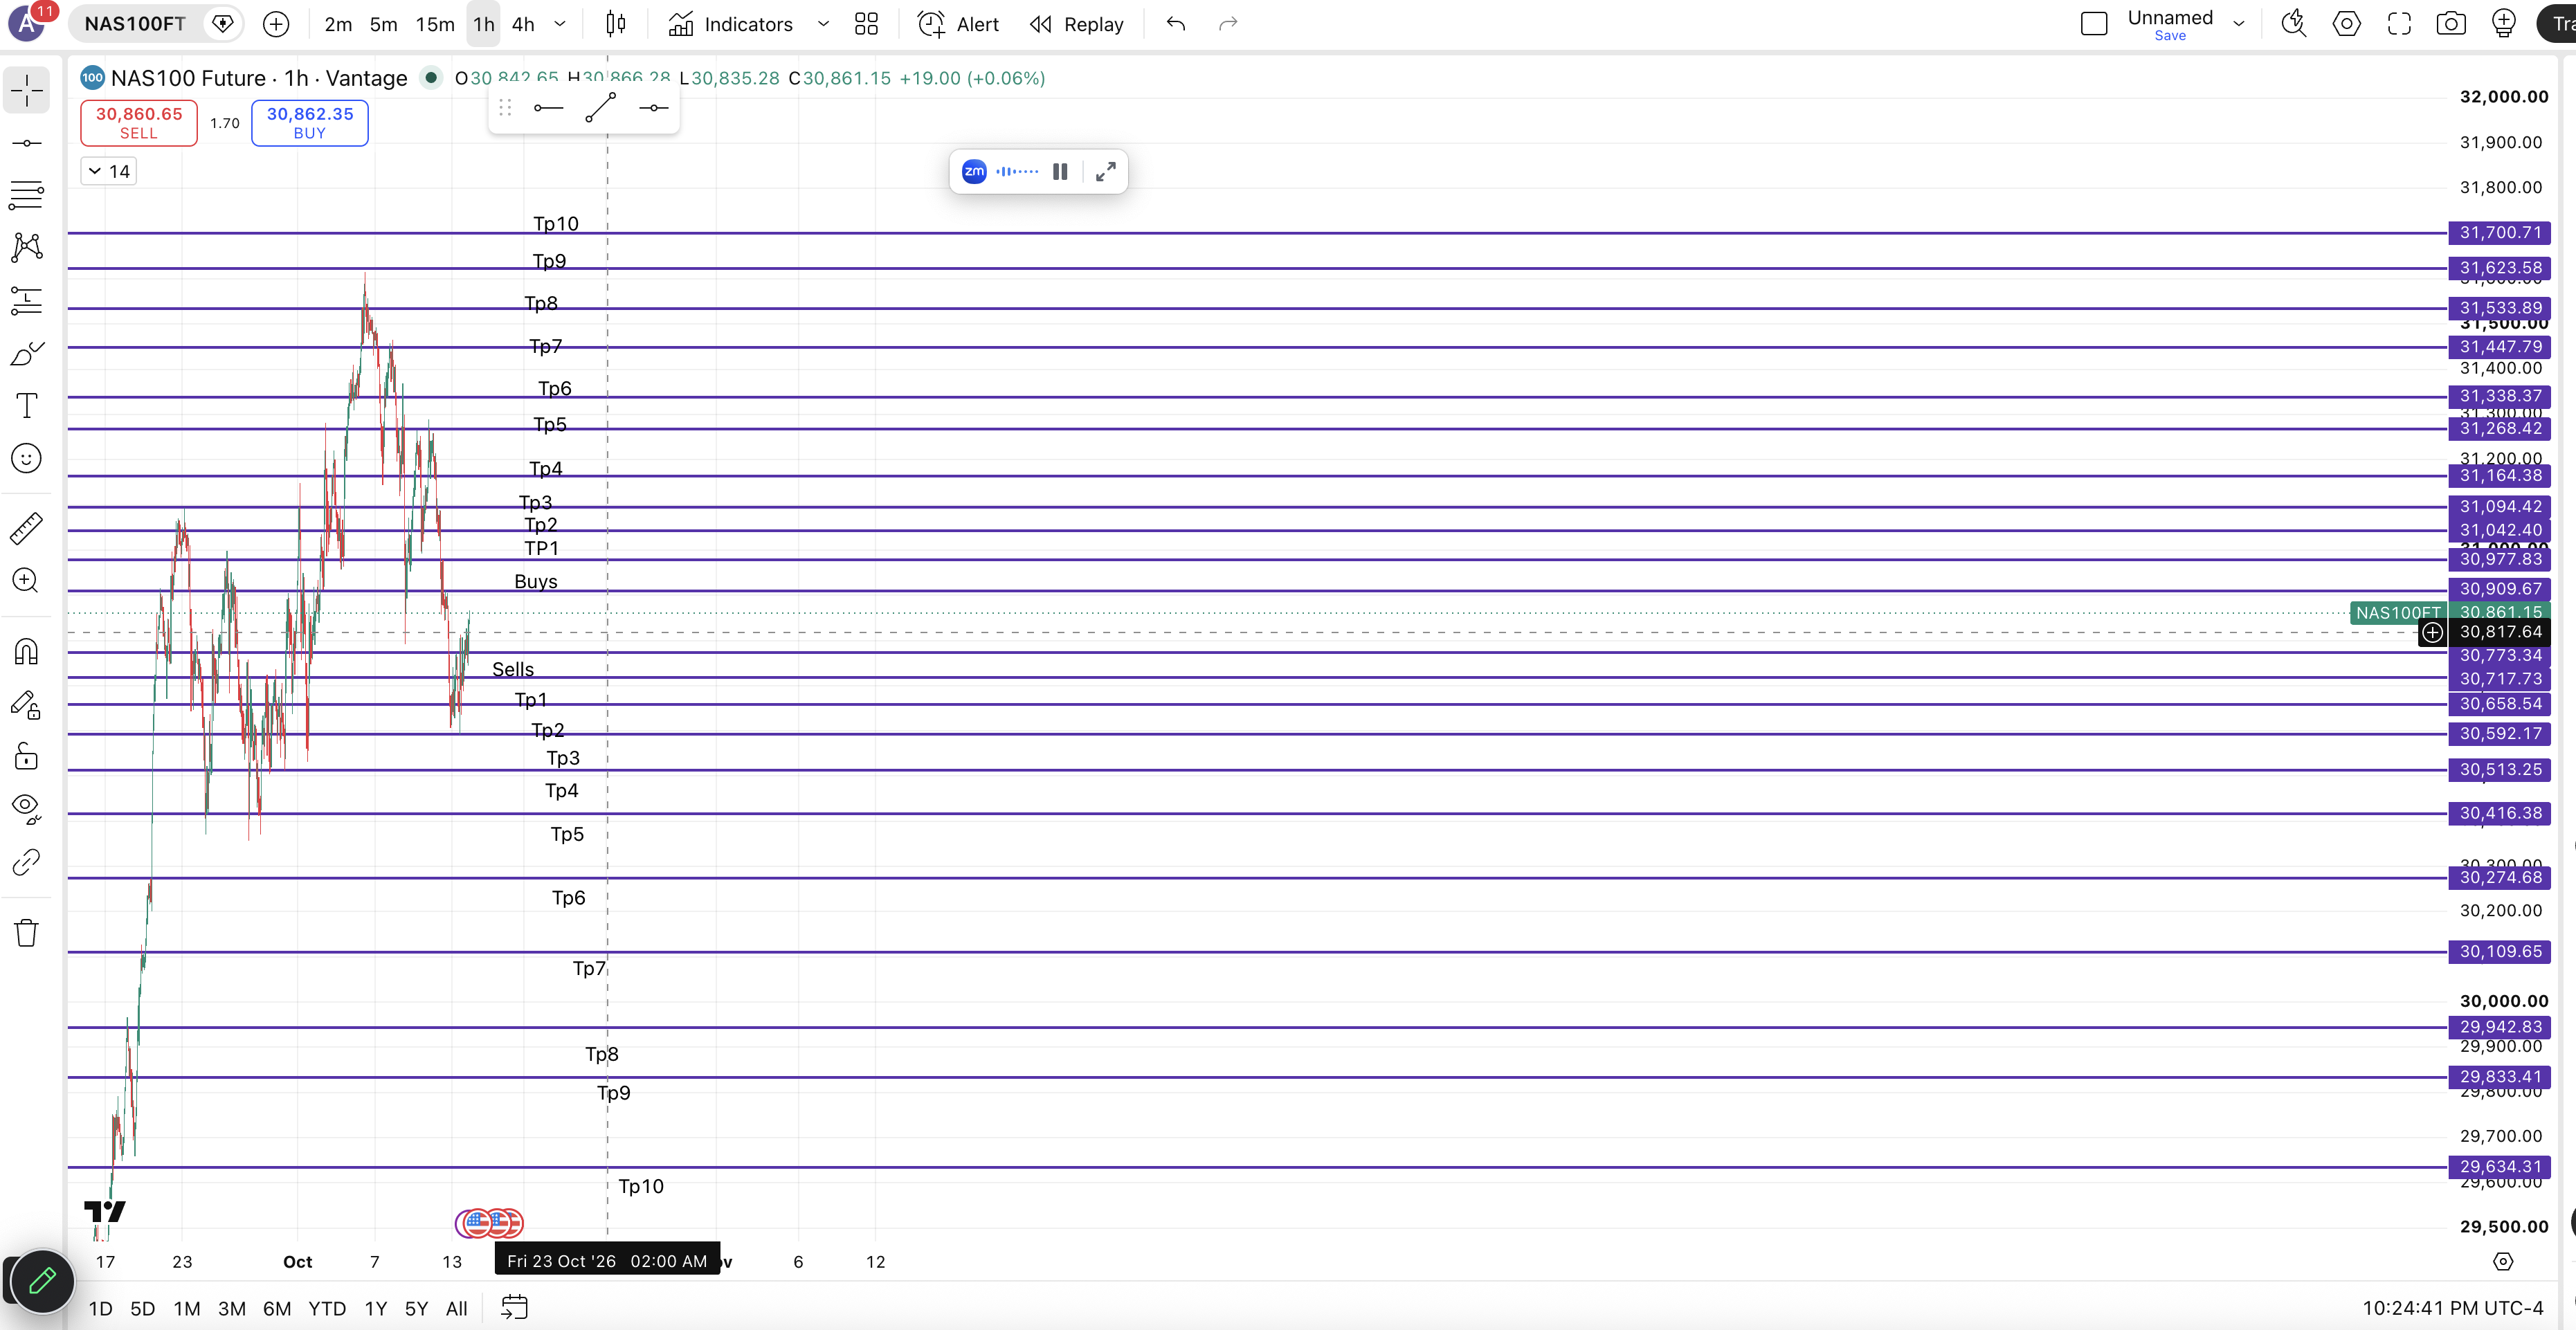
Task: Take a chart snapshot with camera icon
Action: [x=2451, y=24]
